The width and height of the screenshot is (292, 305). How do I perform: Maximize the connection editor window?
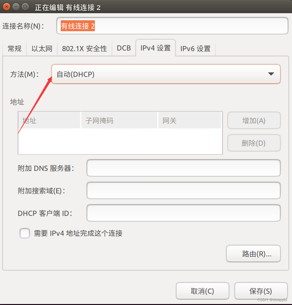coord(25,7)
